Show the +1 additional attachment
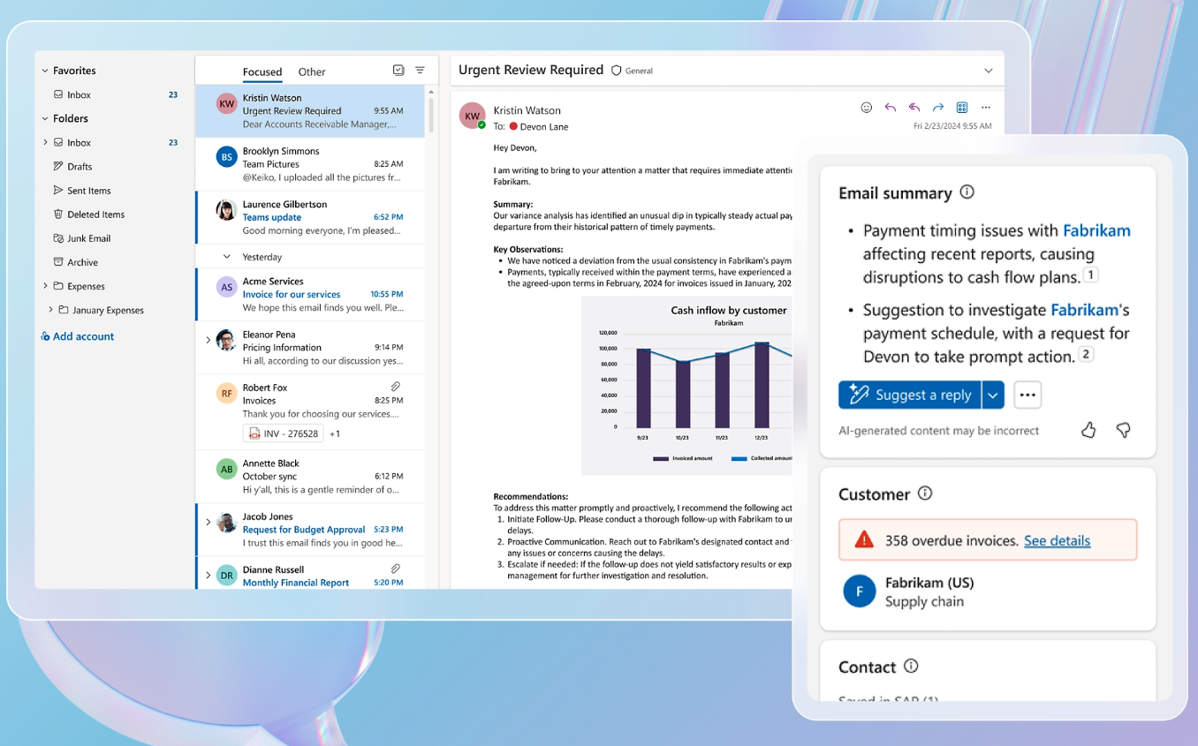1198x746 pixels. pos(335,433)
